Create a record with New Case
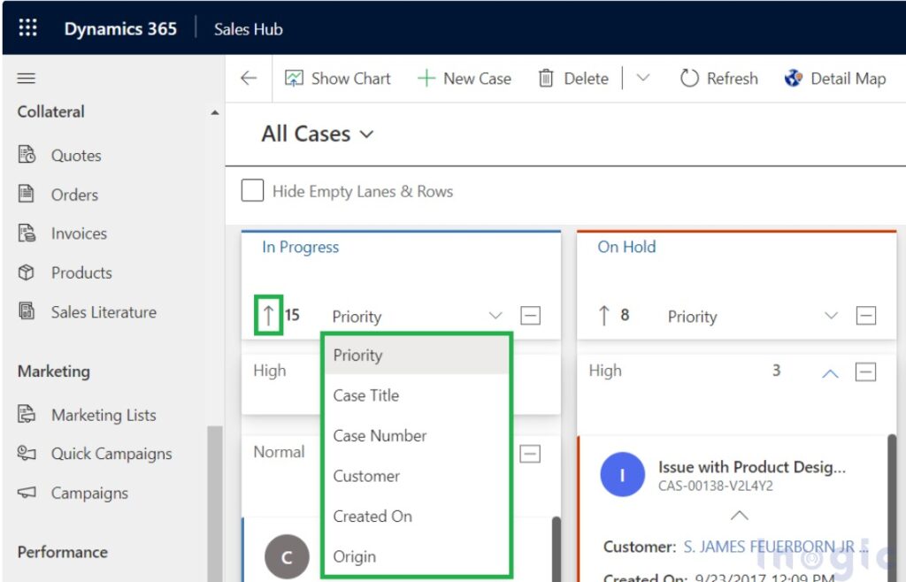Screen dimensions: 906x582 click(464, 78)
